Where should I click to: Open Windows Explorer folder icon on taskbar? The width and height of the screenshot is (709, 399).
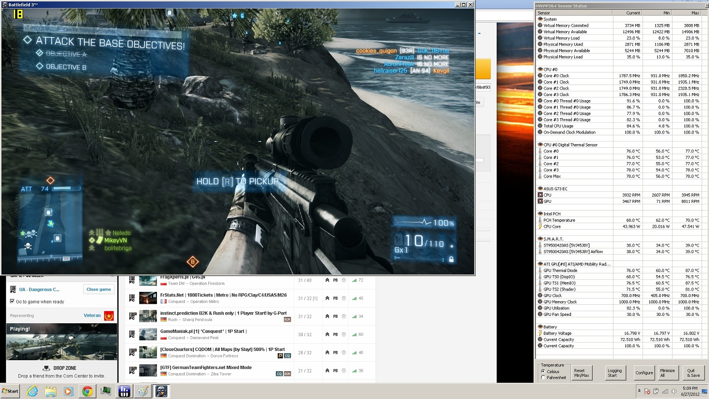pyautogui.click(x=50, y=391)
